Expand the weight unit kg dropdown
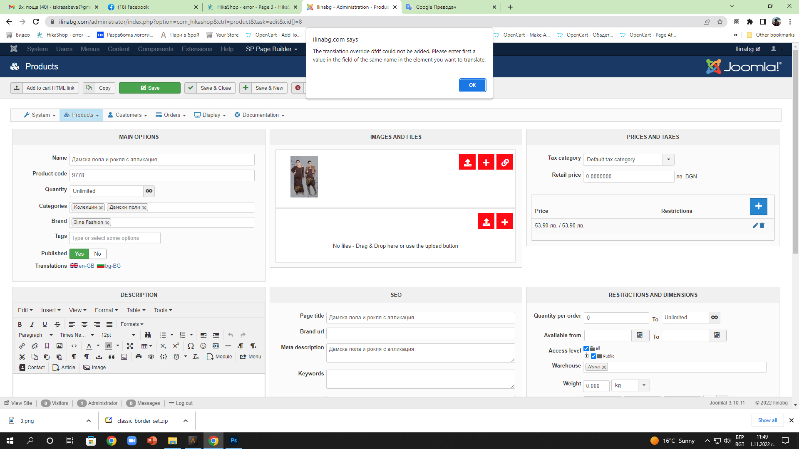This screenshot has height=449, width=799. (644, 385)
